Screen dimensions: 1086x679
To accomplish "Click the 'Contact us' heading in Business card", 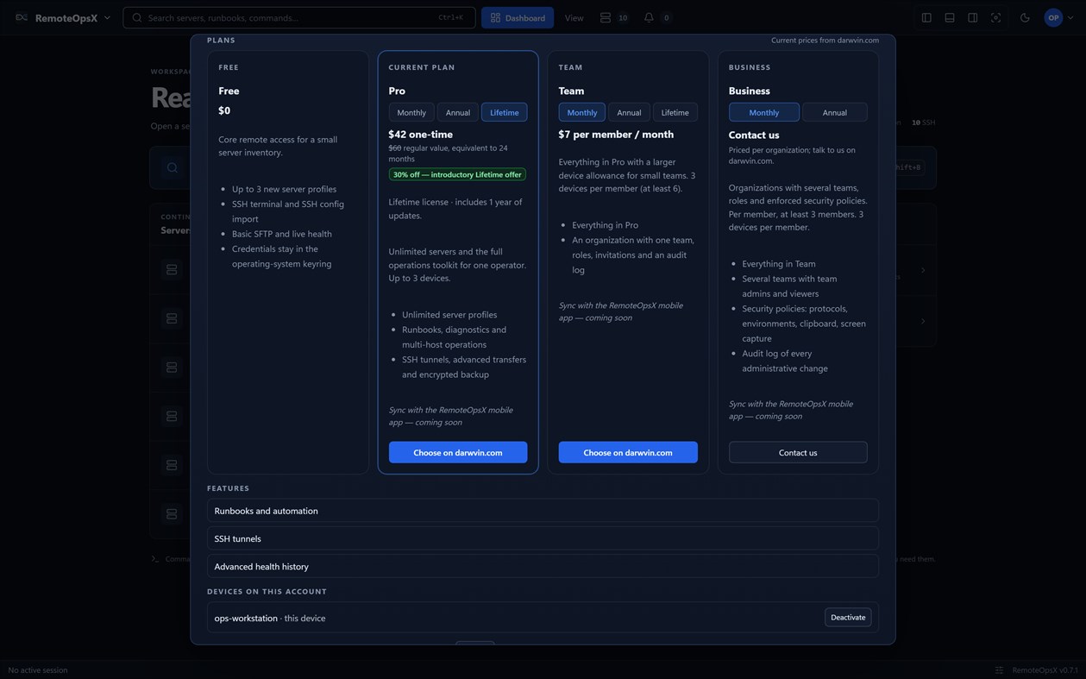I will click(x=754, y=135).
